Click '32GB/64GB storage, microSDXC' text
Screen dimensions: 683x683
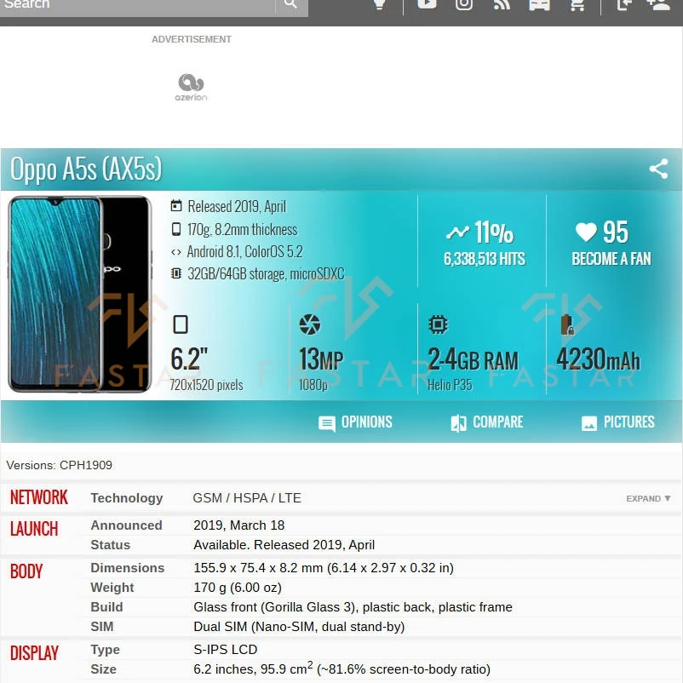tap(266, 273)
